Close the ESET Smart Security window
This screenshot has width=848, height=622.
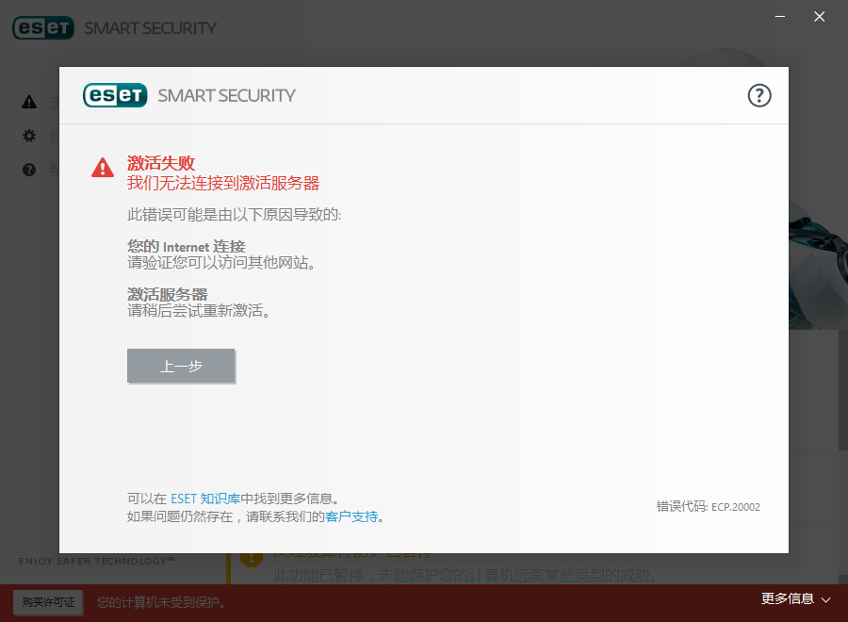tap(821, 16)
